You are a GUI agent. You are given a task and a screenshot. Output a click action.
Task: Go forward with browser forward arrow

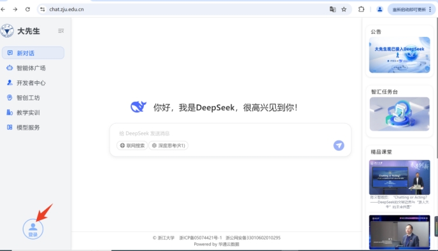click(15, 9)
